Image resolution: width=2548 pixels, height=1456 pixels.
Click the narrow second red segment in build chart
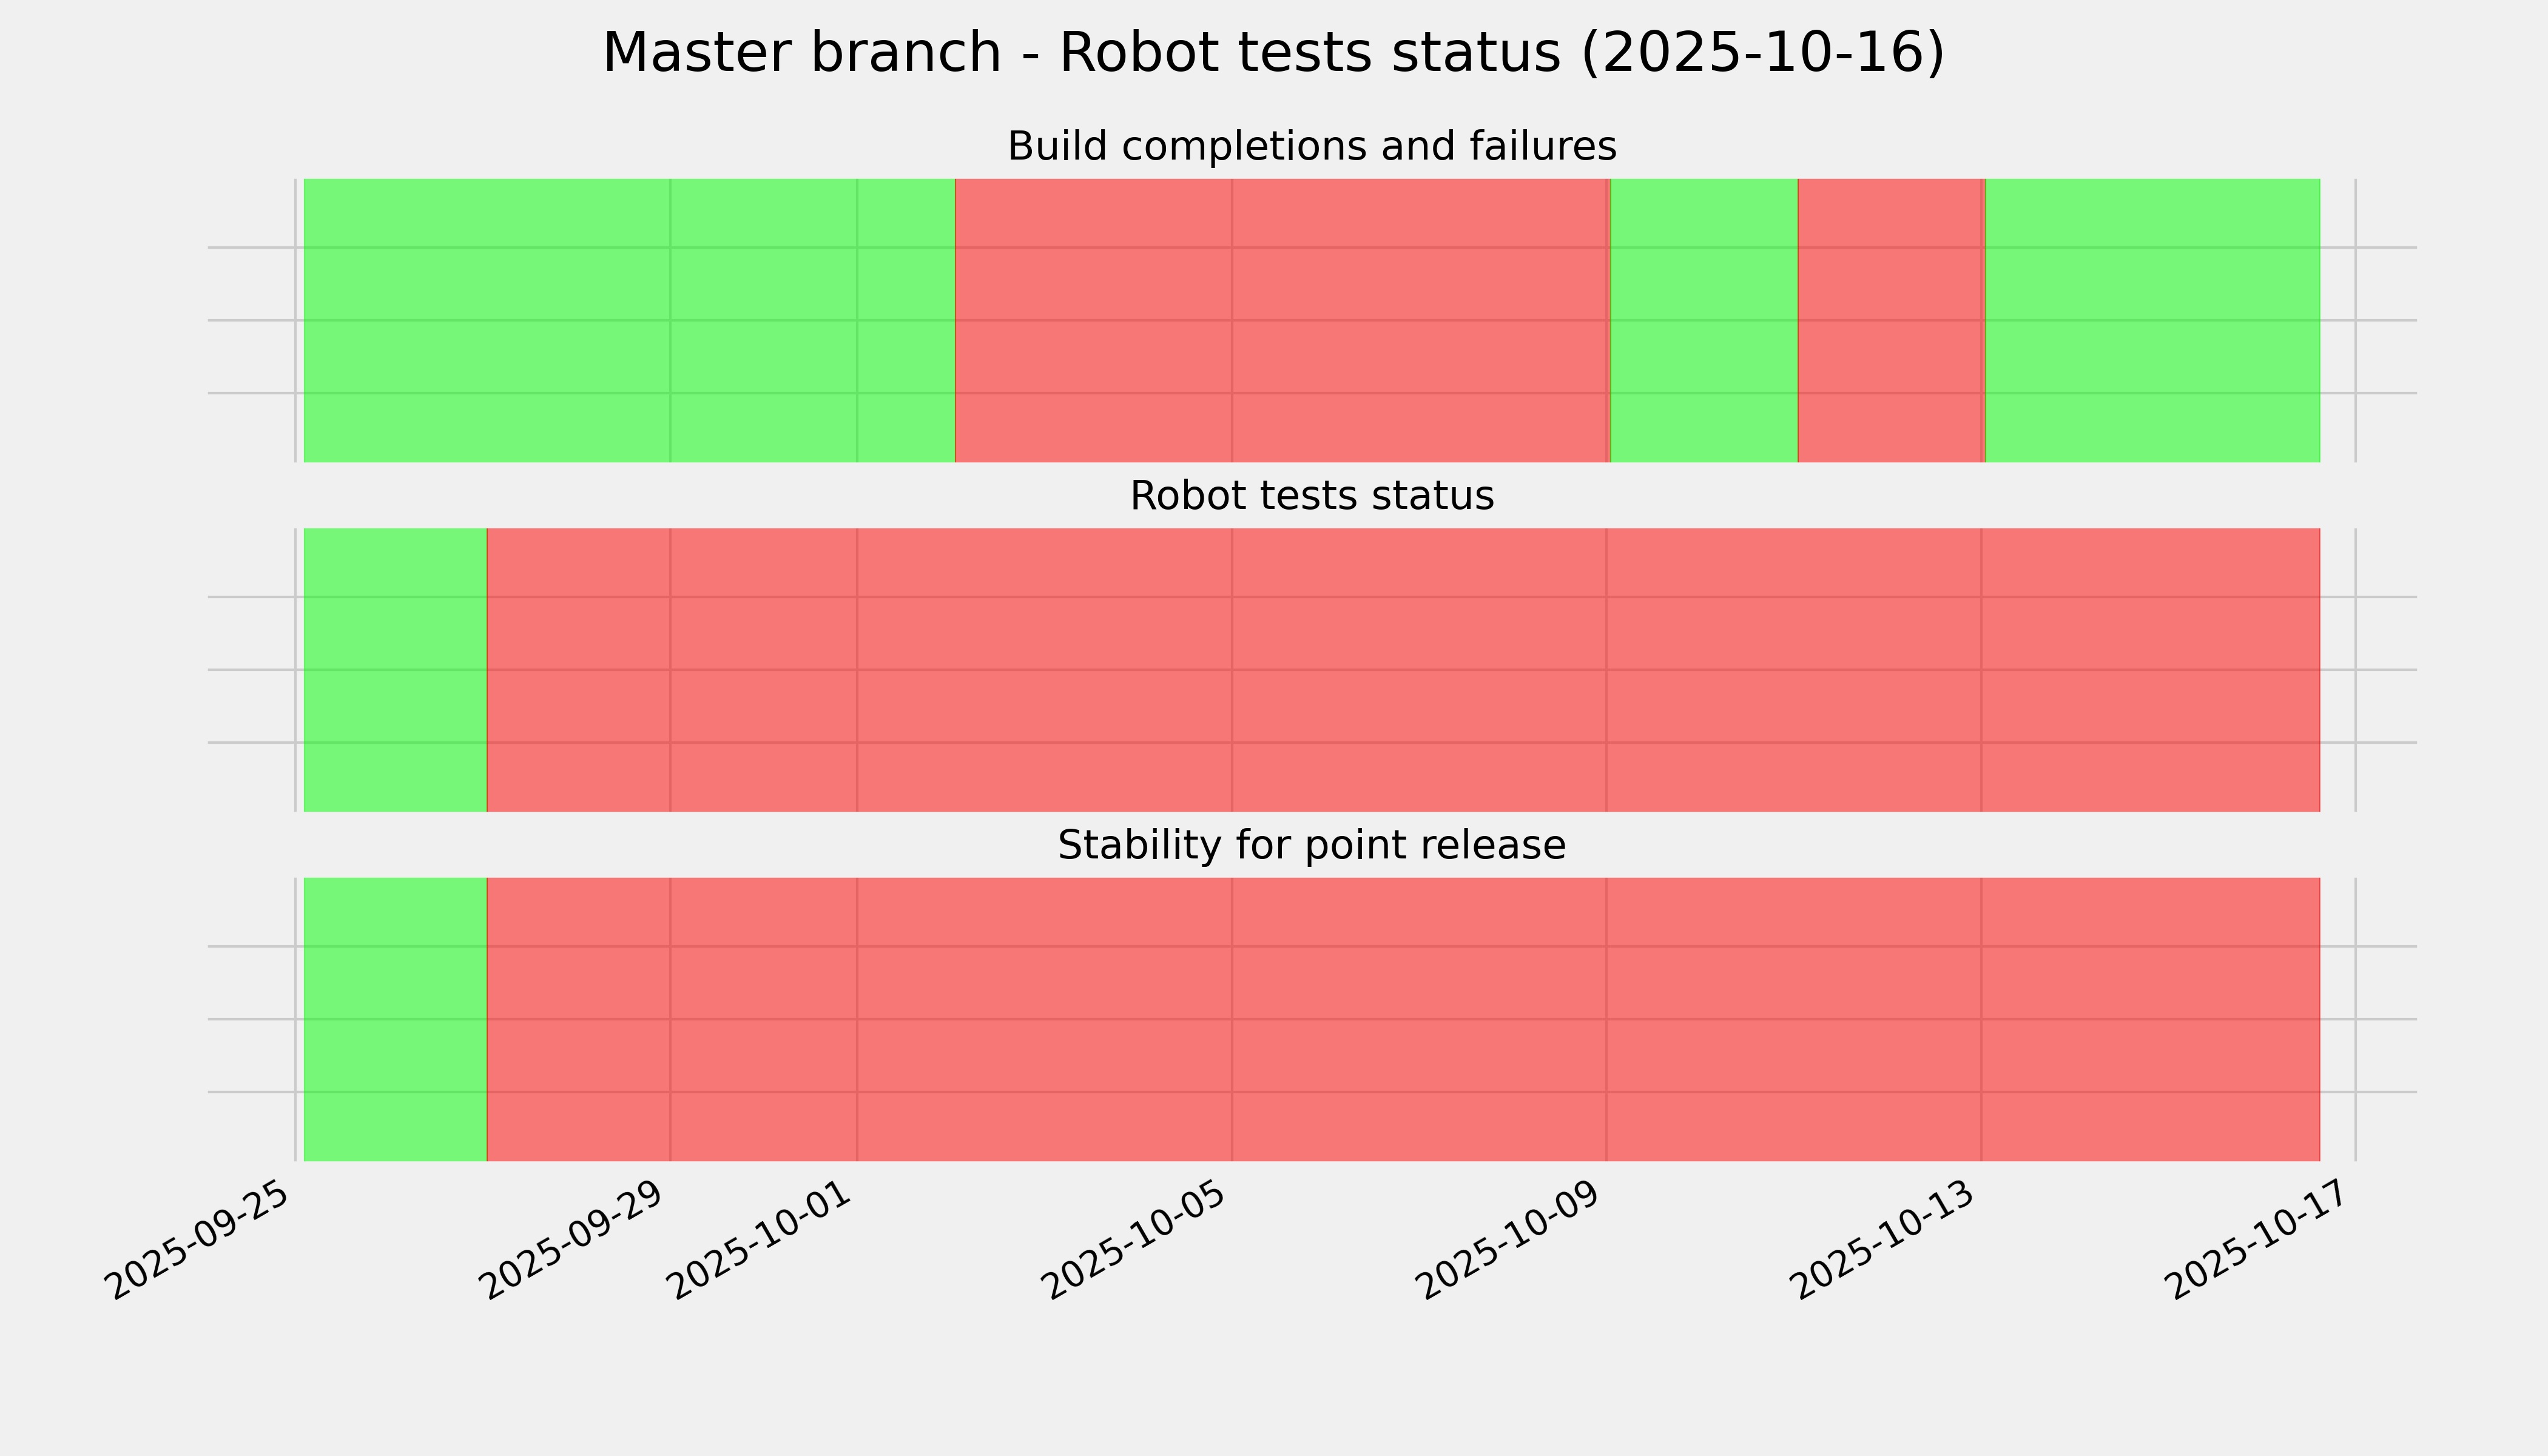[1890, 320]
